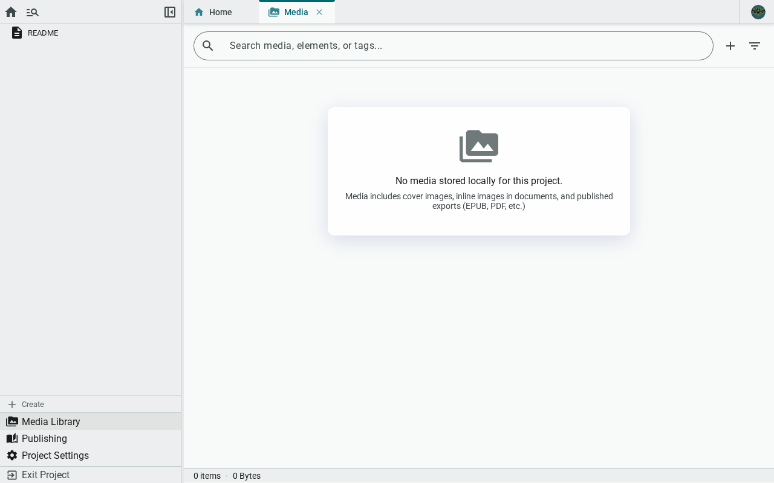This screenshot has width=774, height=483.
Task: Close the Media tab
Action: [x=319, y=12]
